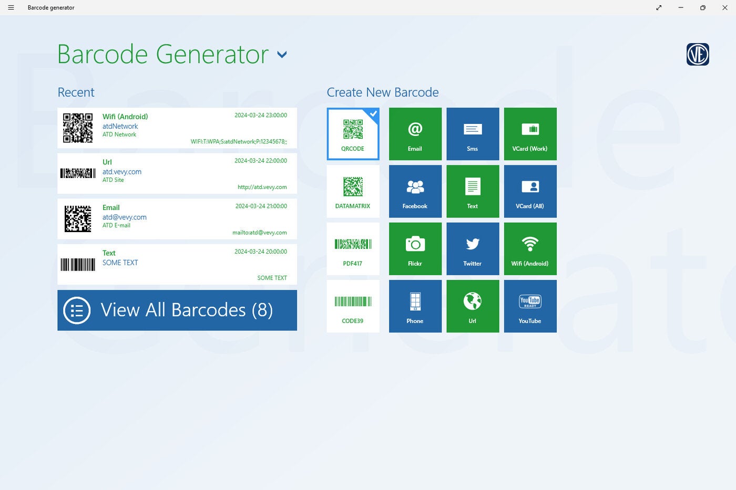Open View All Barcodes (8) list
The width and height of the screenshot is (736, 490).
point(177,310)
